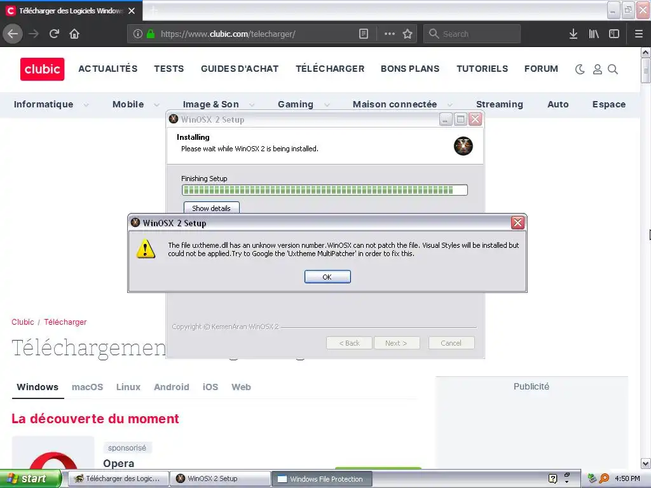Go back with the Firefox back arrow
Image resolution: width=651 pixels, height=488 pixels.
(13, 34)
